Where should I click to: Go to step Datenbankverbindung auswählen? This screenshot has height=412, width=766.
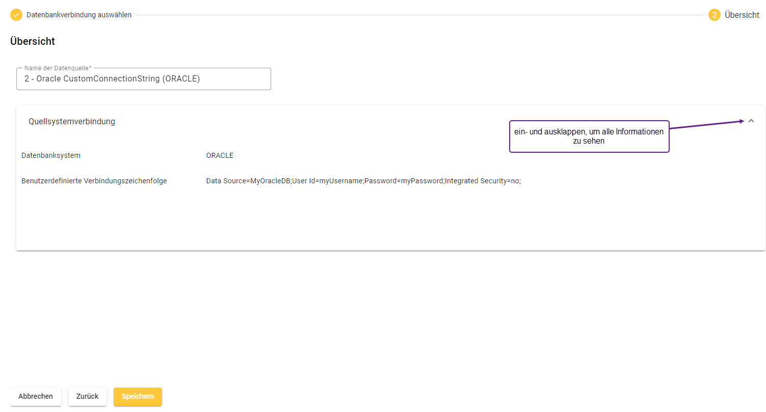click(79, 15)
